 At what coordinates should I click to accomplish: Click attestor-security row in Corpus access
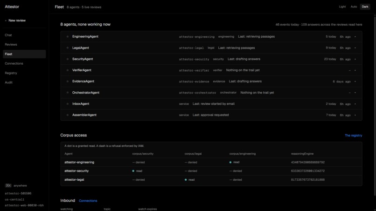click(211, 171)
